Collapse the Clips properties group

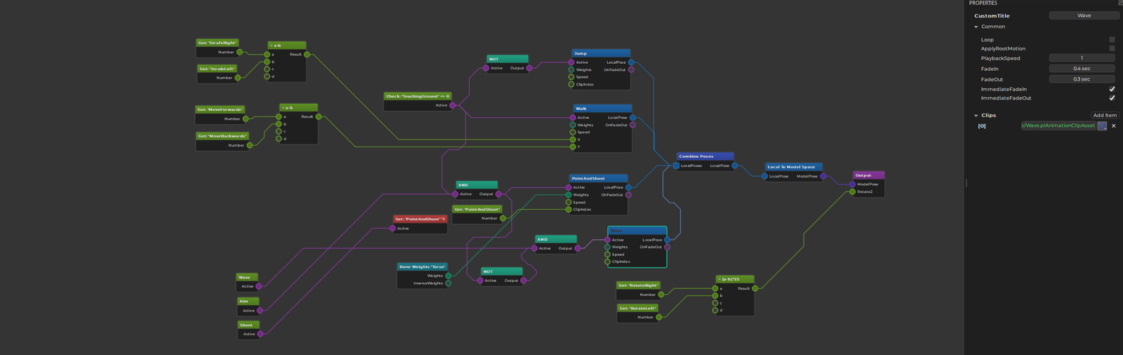tap(976, 115)
